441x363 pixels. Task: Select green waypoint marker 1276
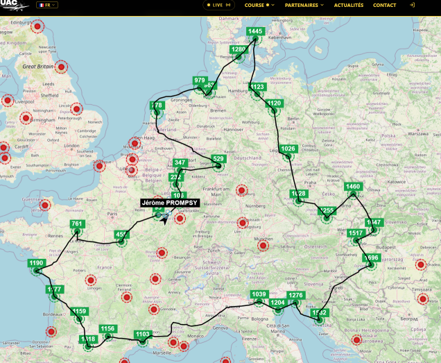(x=296, y=296)
